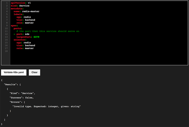Click line number 18 in the gutter
Viewport: 189px width, 127px height.
(x=6, y=51)
